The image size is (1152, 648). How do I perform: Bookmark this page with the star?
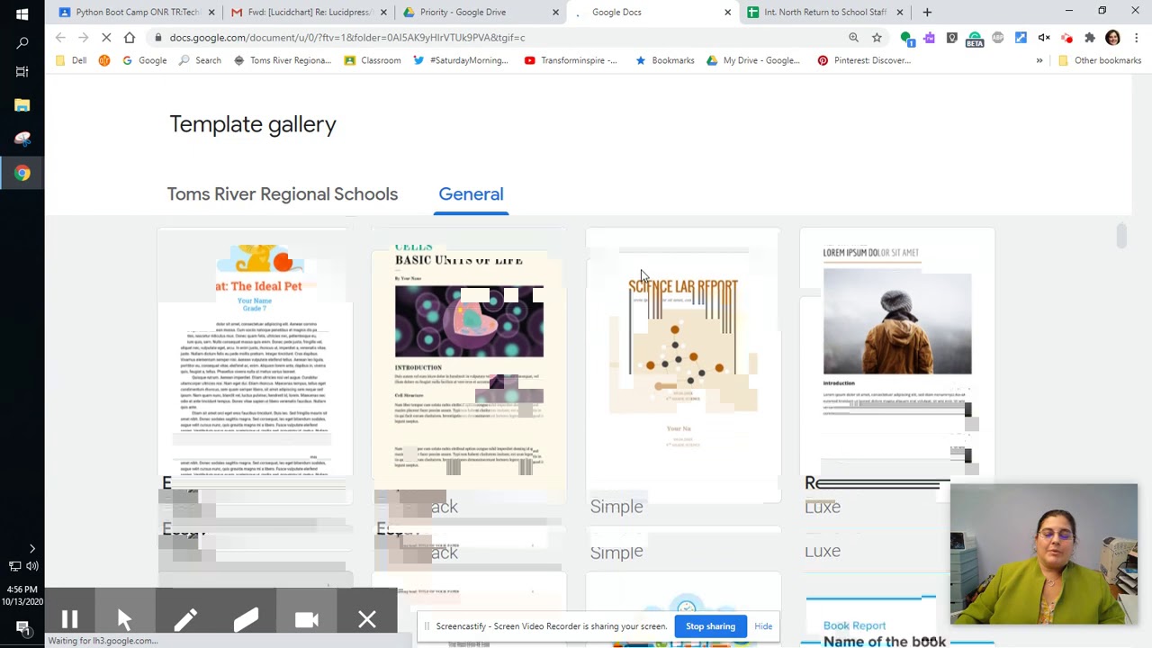point(877,38)
